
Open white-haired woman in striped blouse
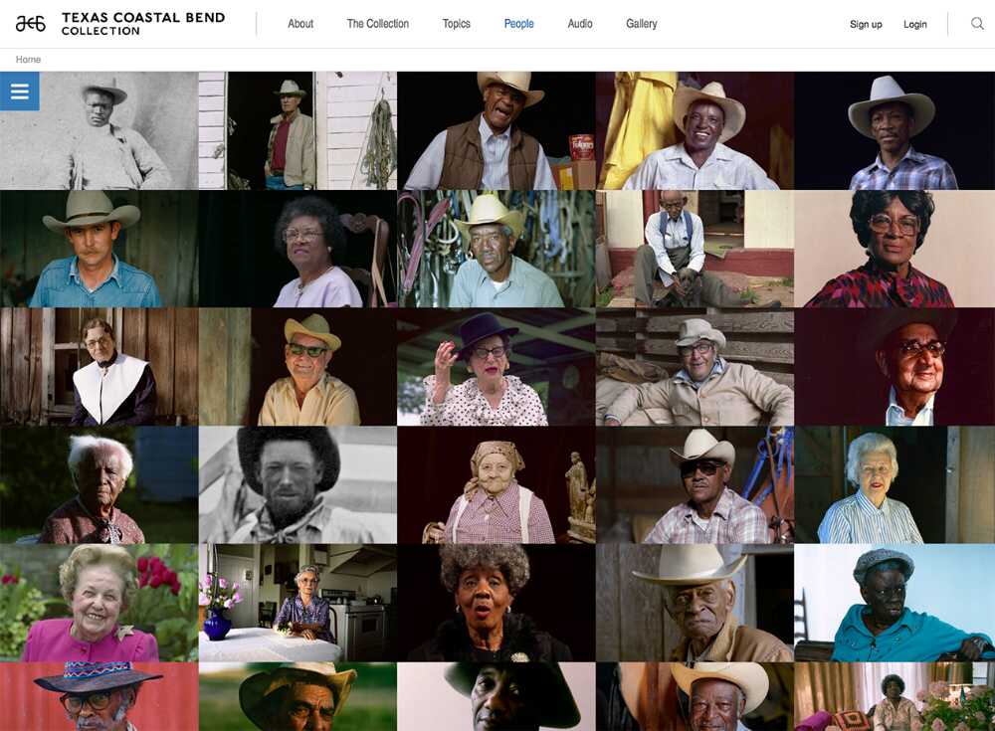pyautogui.click(x=895, y=484)
